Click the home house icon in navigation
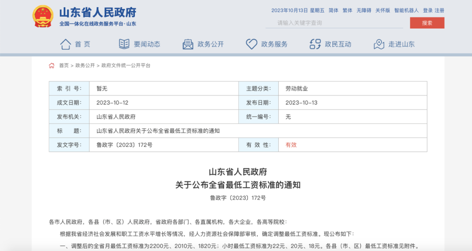Viewport: 472px width, 251px height. point(65,44)
